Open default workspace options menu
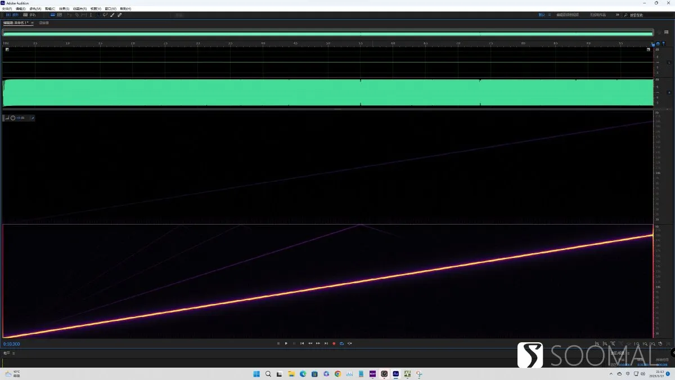This screenshot has width=675, height=380. (x=550, y=15)
